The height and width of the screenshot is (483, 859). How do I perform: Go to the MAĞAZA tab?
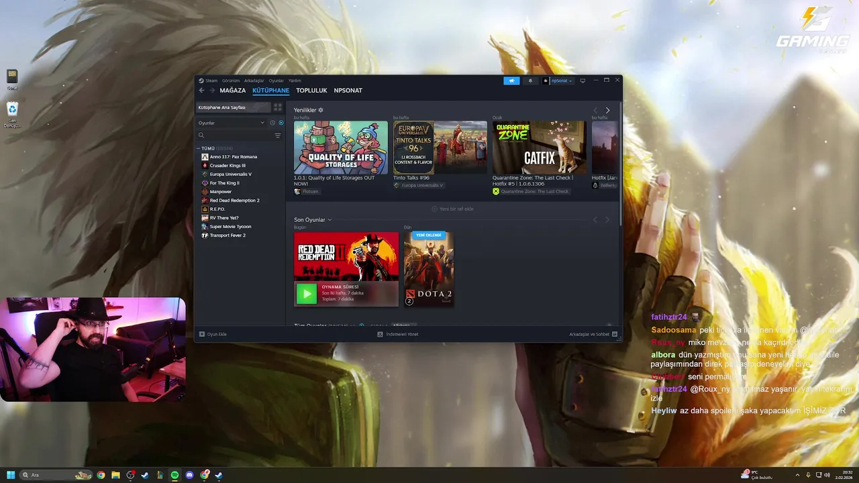233,91
